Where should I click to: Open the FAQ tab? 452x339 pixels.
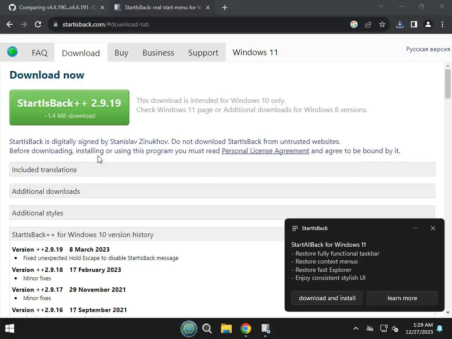[39, 53]
